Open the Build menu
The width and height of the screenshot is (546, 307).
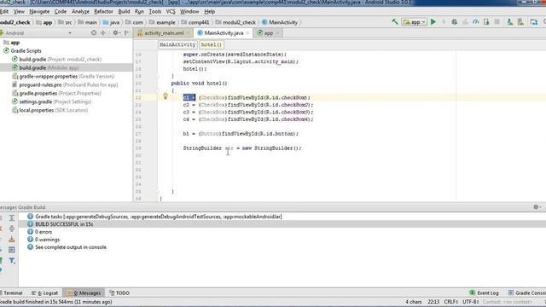(x=124, y=11)
